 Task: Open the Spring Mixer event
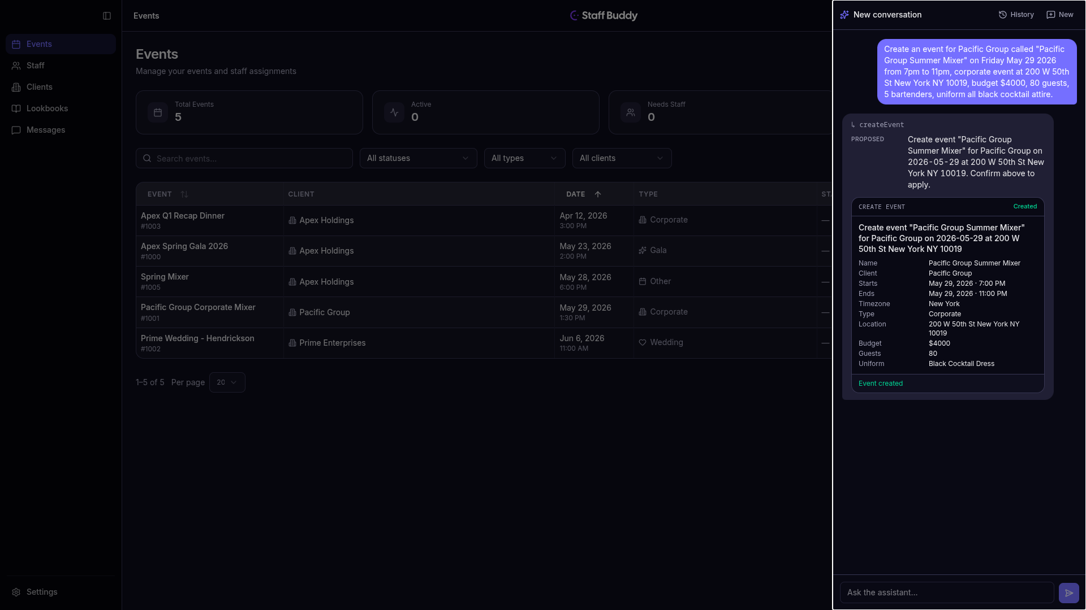165,277
